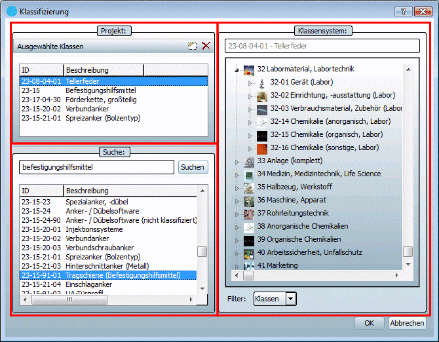Image resolution: width=439 pixels, height=342 pixels.
Task: Sort selected classes by ID column header
Action: [41, 70]
